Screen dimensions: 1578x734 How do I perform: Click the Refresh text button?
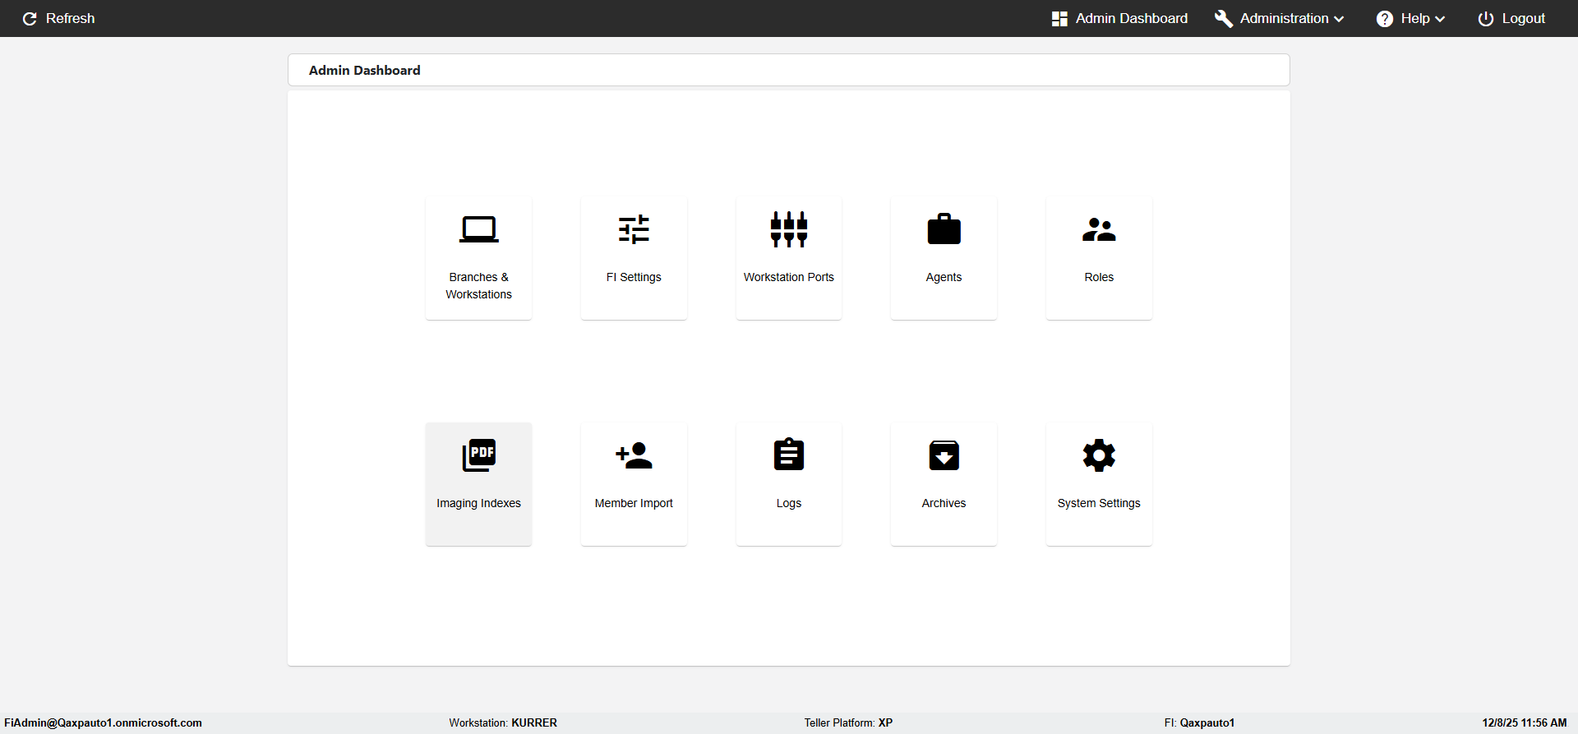pyautogui.click(x=70, y=18)
